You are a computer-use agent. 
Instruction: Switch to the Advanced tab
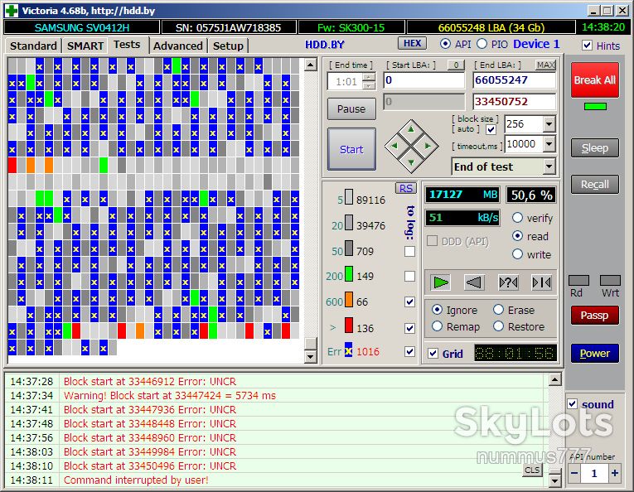click(178, 46)
